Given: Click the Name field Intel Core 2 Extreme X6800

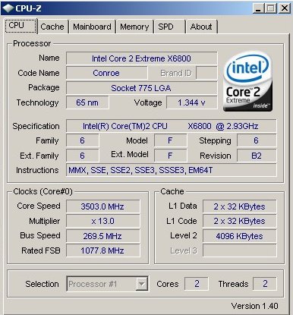Looking at the screenshot, I should [141, 58].
